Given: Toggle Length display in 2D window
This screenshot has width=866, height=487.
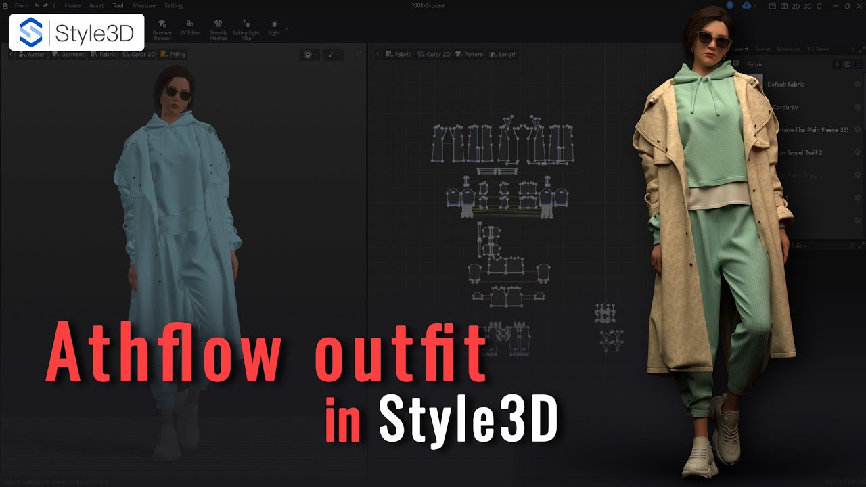Looking at the screenshot, I should (503, 54).
